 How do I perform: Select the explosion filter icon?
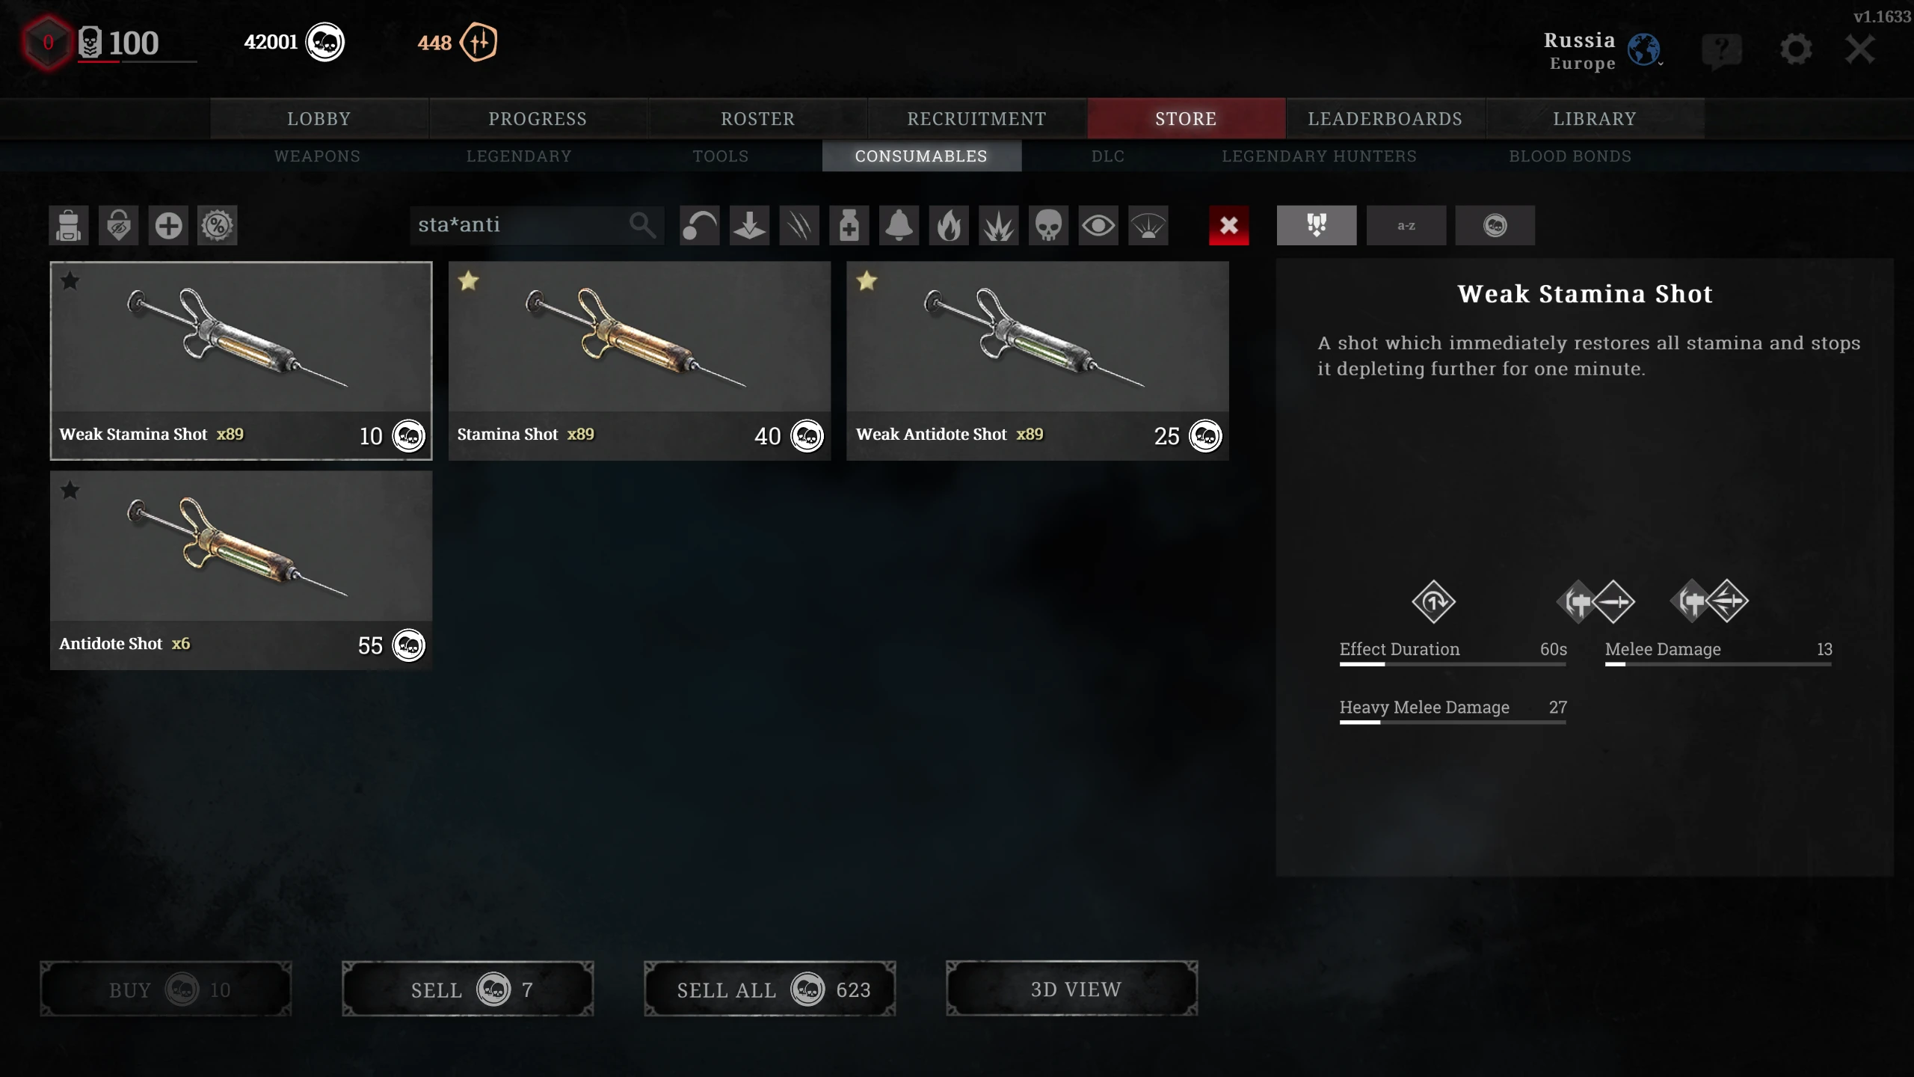(x=999, y=225)
